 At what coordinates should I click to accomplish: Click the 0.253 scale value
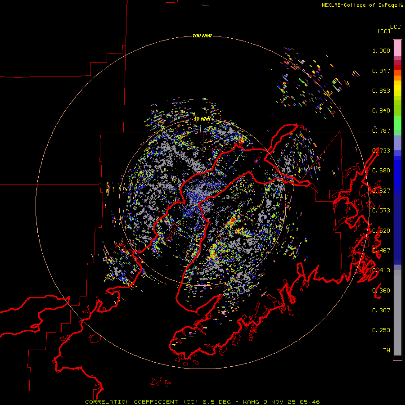(x=381, y=330)
